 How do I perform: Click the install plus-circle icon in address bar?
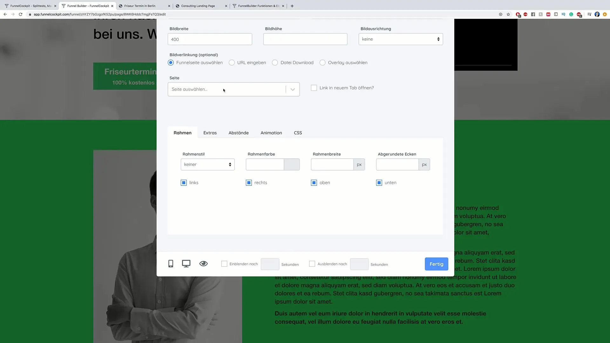click(x=501, y=14)
